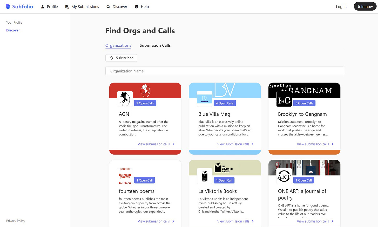Switch to the Organizations tab
This screenshot has height=227, width=378.
click(118, 45)
